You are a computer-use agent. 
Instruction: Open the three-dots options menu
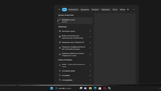tap(134, 10)
